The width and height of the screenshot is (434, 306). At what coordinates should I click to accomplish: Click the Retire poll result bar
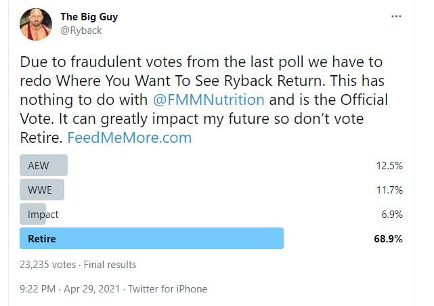click(x=152, y=238)
